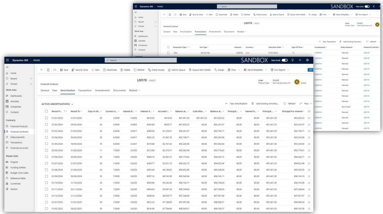Tick the select-all checkbox in amortisation grid header
Image resolution: width=383 pixels, height=214 pixels.
46,112
